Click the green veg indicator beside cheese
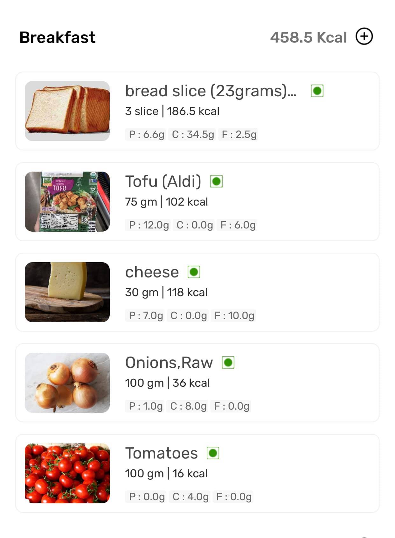 click(x=194, y=272)
